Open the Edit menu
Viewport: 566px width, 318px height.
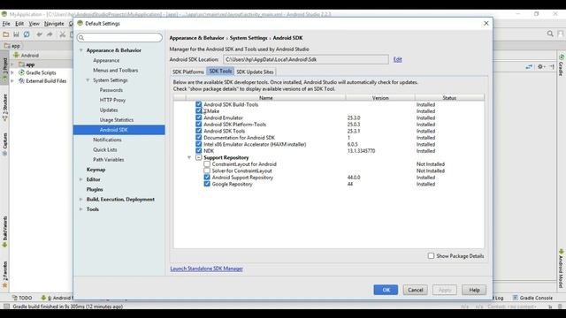(x=19, y=24)
